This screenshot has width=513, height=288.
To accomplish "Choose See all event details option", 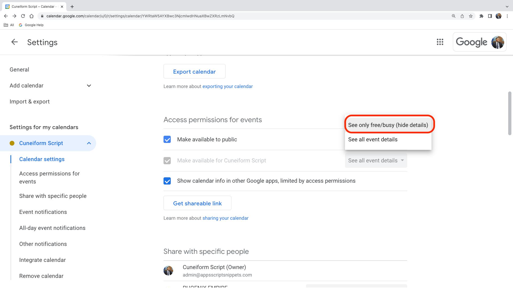I will coord(373,139).
